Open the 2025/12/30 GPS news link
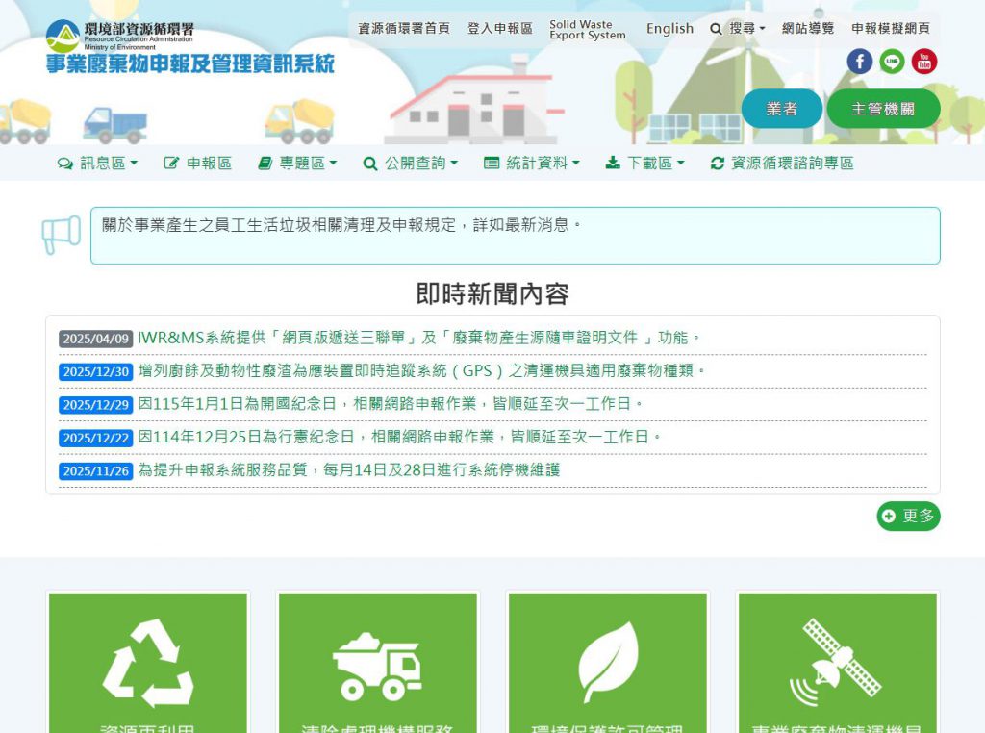 422,371
